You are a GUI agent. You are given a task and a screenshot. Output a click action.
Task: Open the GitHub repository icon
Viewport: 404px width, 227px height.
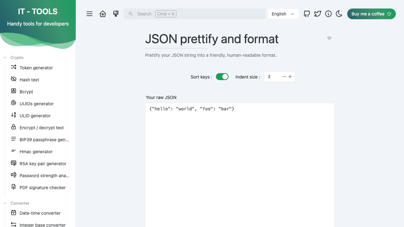(x=307, y=14)
